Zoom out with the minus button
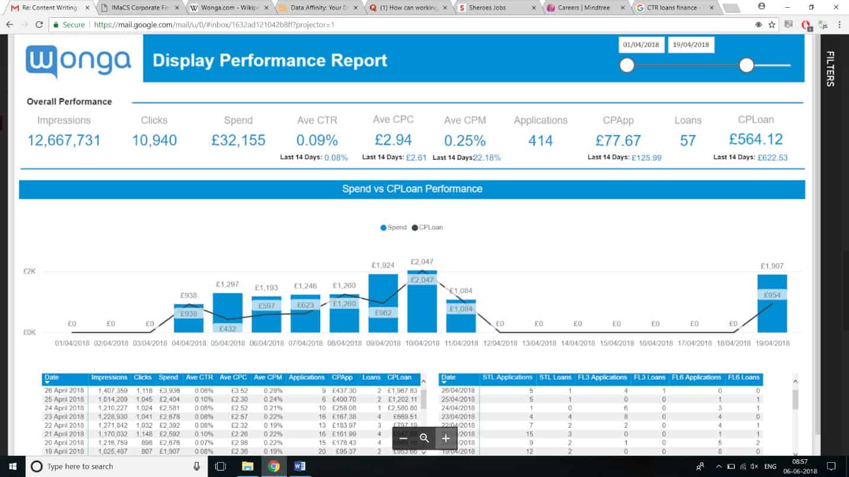The width and height of the screenshot is (849, 477). click(x=403, y=438)
